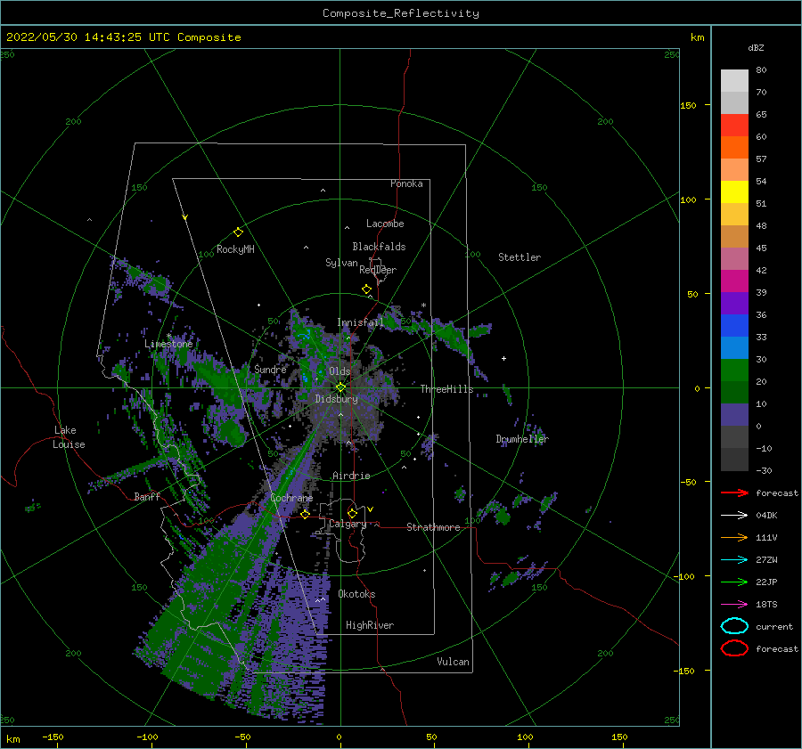Viewport: 802px width, 749px height.
Task: Click the slate purple 10-0 dBZ swatch
Action: [734, 415]
